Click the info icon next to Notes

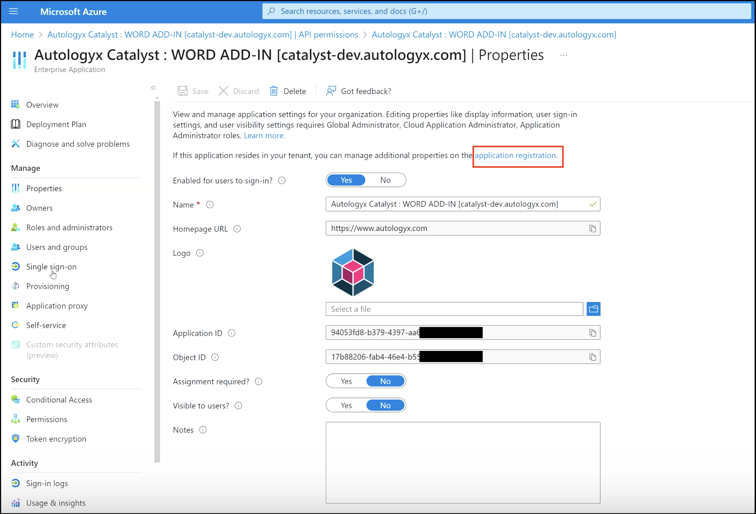(203, 430)
